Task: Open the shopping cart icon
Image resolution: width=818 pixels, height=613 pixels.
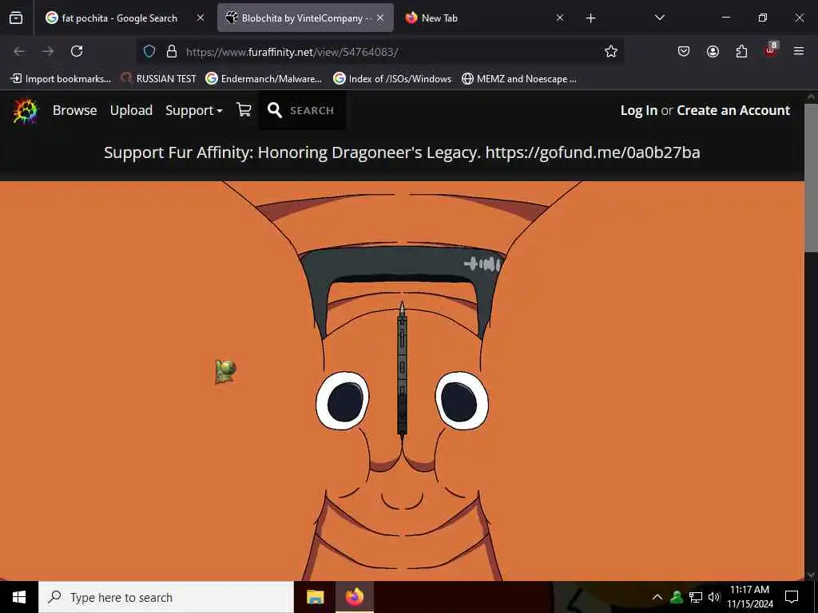Action: [244, 110]
